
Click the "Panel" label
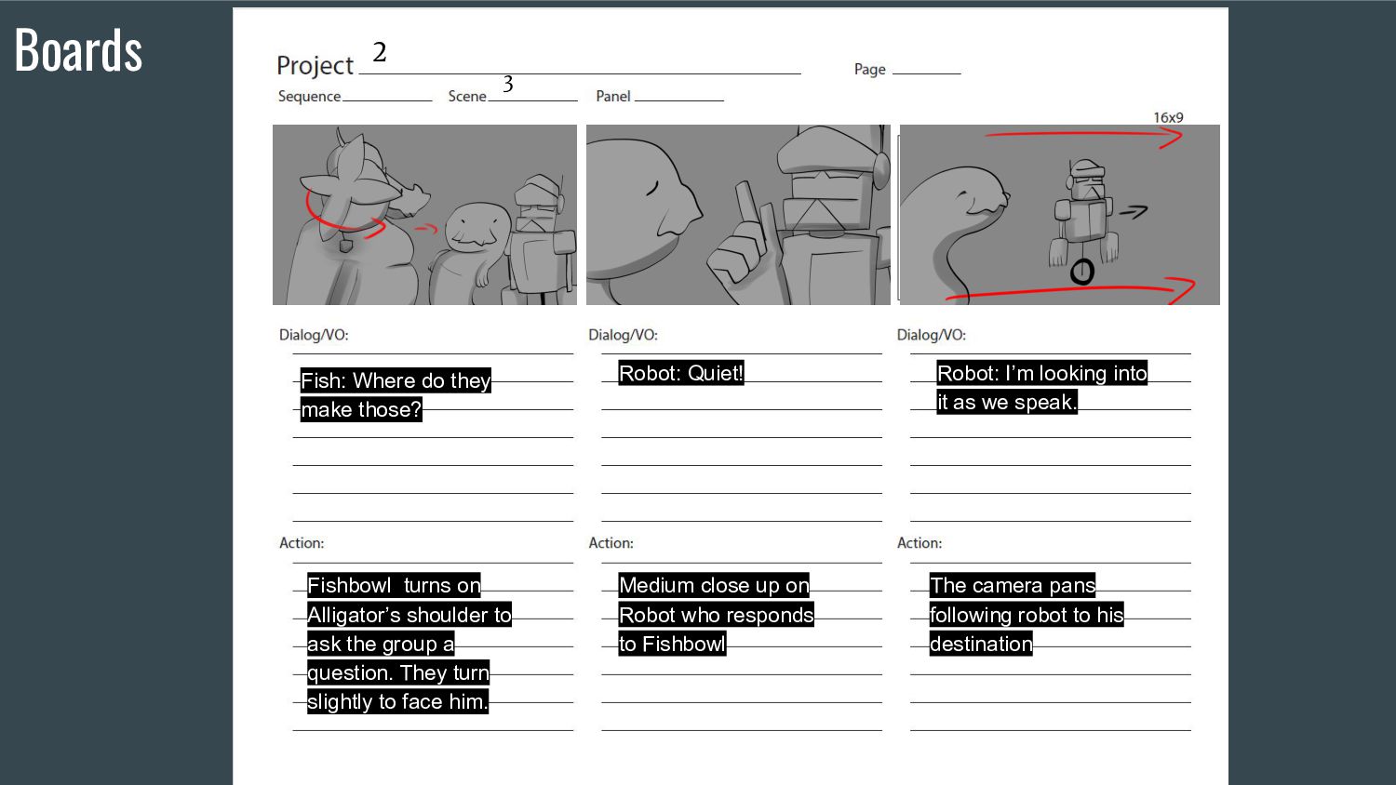click(613, 97)
